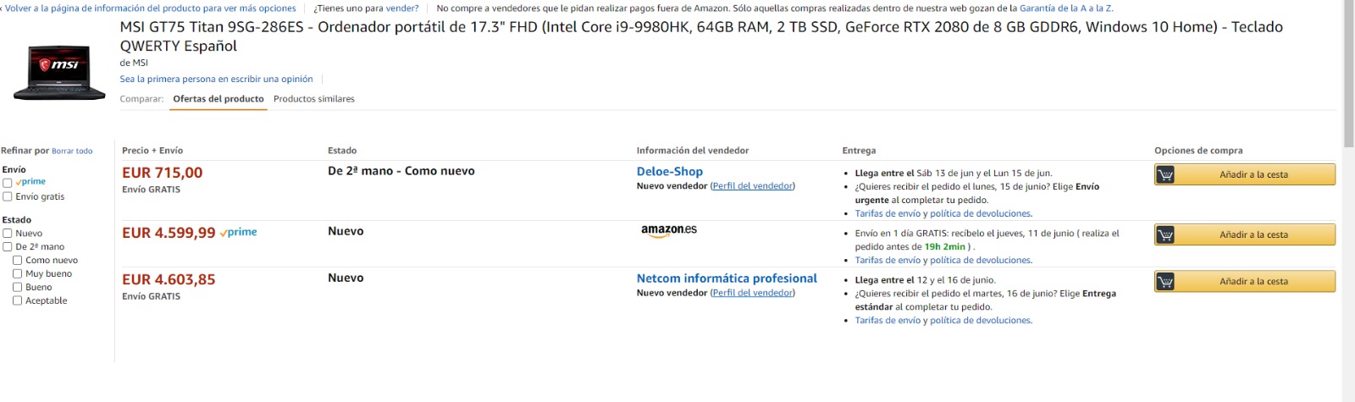Open Netcom informática profesional seller page
1355x402 pixels.
(x=727, y=278)
